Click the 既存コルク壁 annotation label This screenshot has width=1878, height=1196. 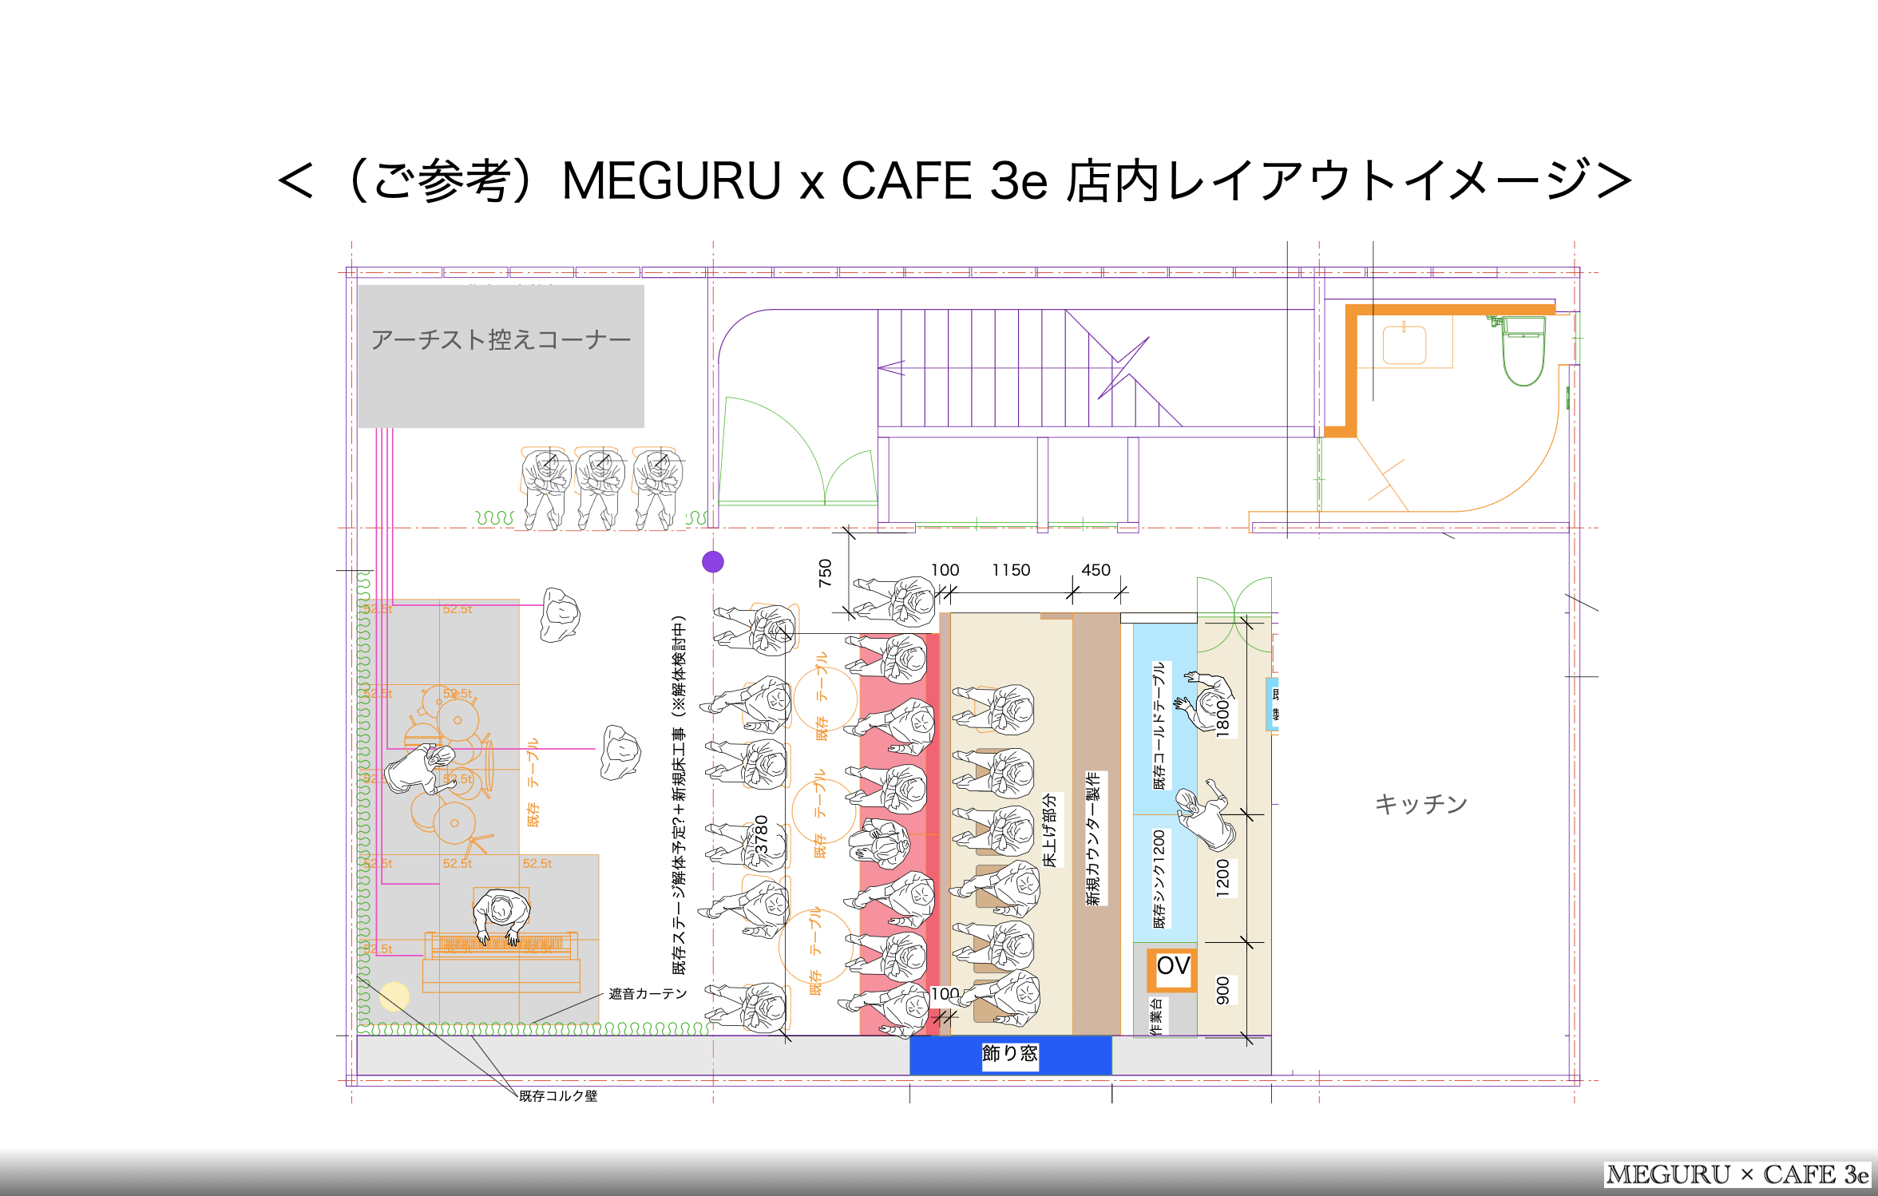(x=558, y=1096)
